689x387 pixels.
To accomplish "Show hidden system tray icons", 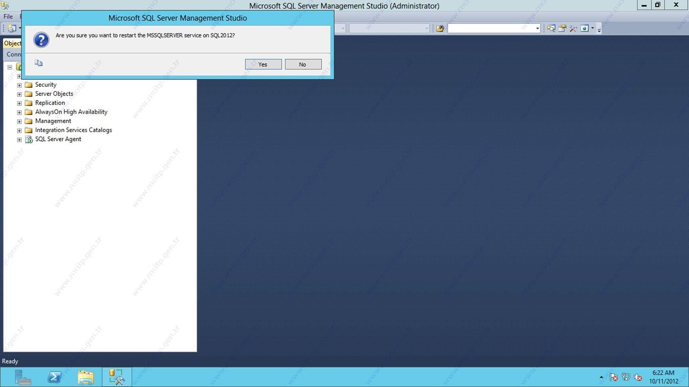I will pos(601,377).
